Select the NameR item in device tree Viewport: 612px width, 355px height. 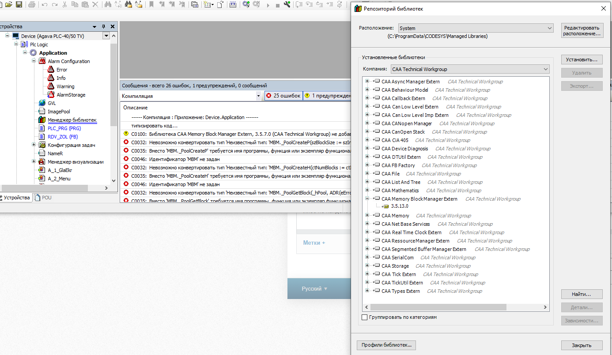55,153
